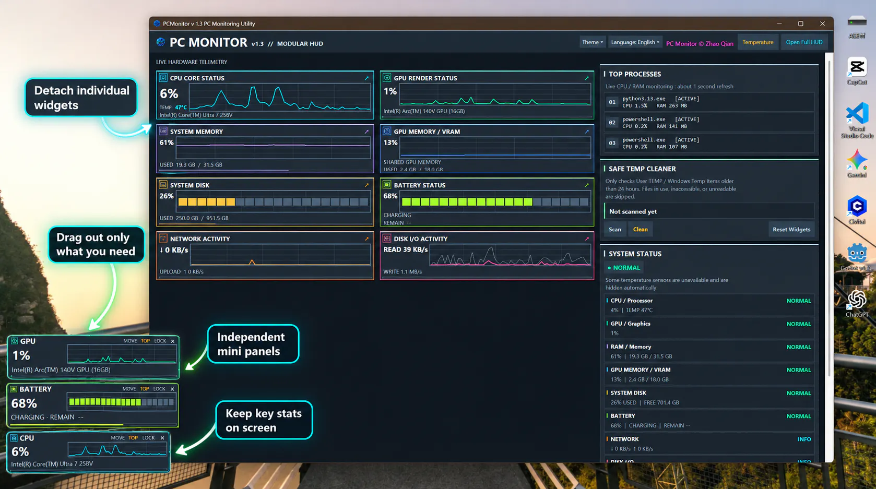The height and width of the screenshot is (489, 876).
Task: Open the CapCut desktop shortcut
Action: point(857,71)
